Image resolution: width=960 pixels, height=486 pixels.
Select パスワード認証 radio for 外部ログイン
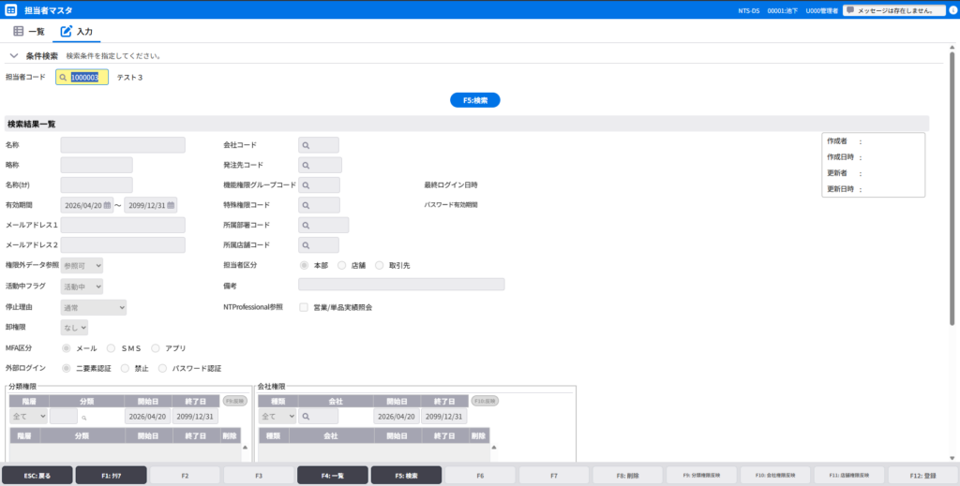[162, 369]
